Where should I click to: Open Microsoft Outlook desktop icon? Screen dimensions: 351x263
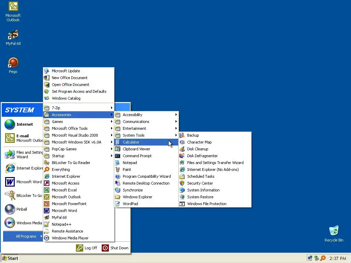13,11
